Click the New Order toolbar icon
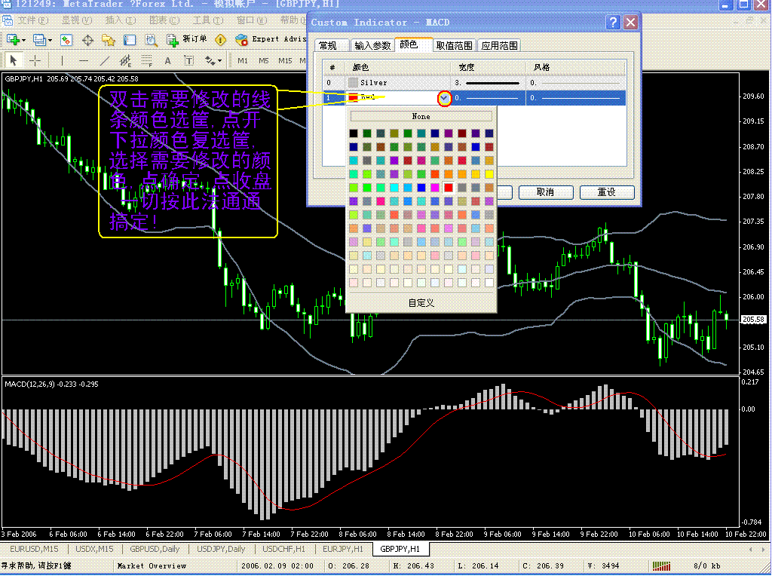Viewport: 772px width, 579px height. click(173, 39)
